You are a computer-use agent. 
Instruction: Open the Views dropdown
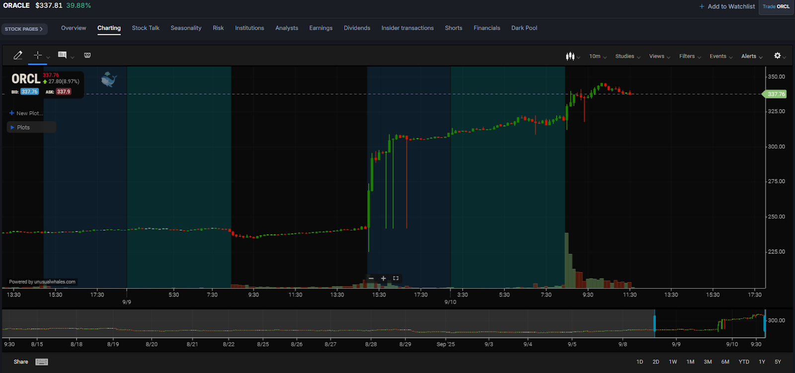tap(659, 56)
